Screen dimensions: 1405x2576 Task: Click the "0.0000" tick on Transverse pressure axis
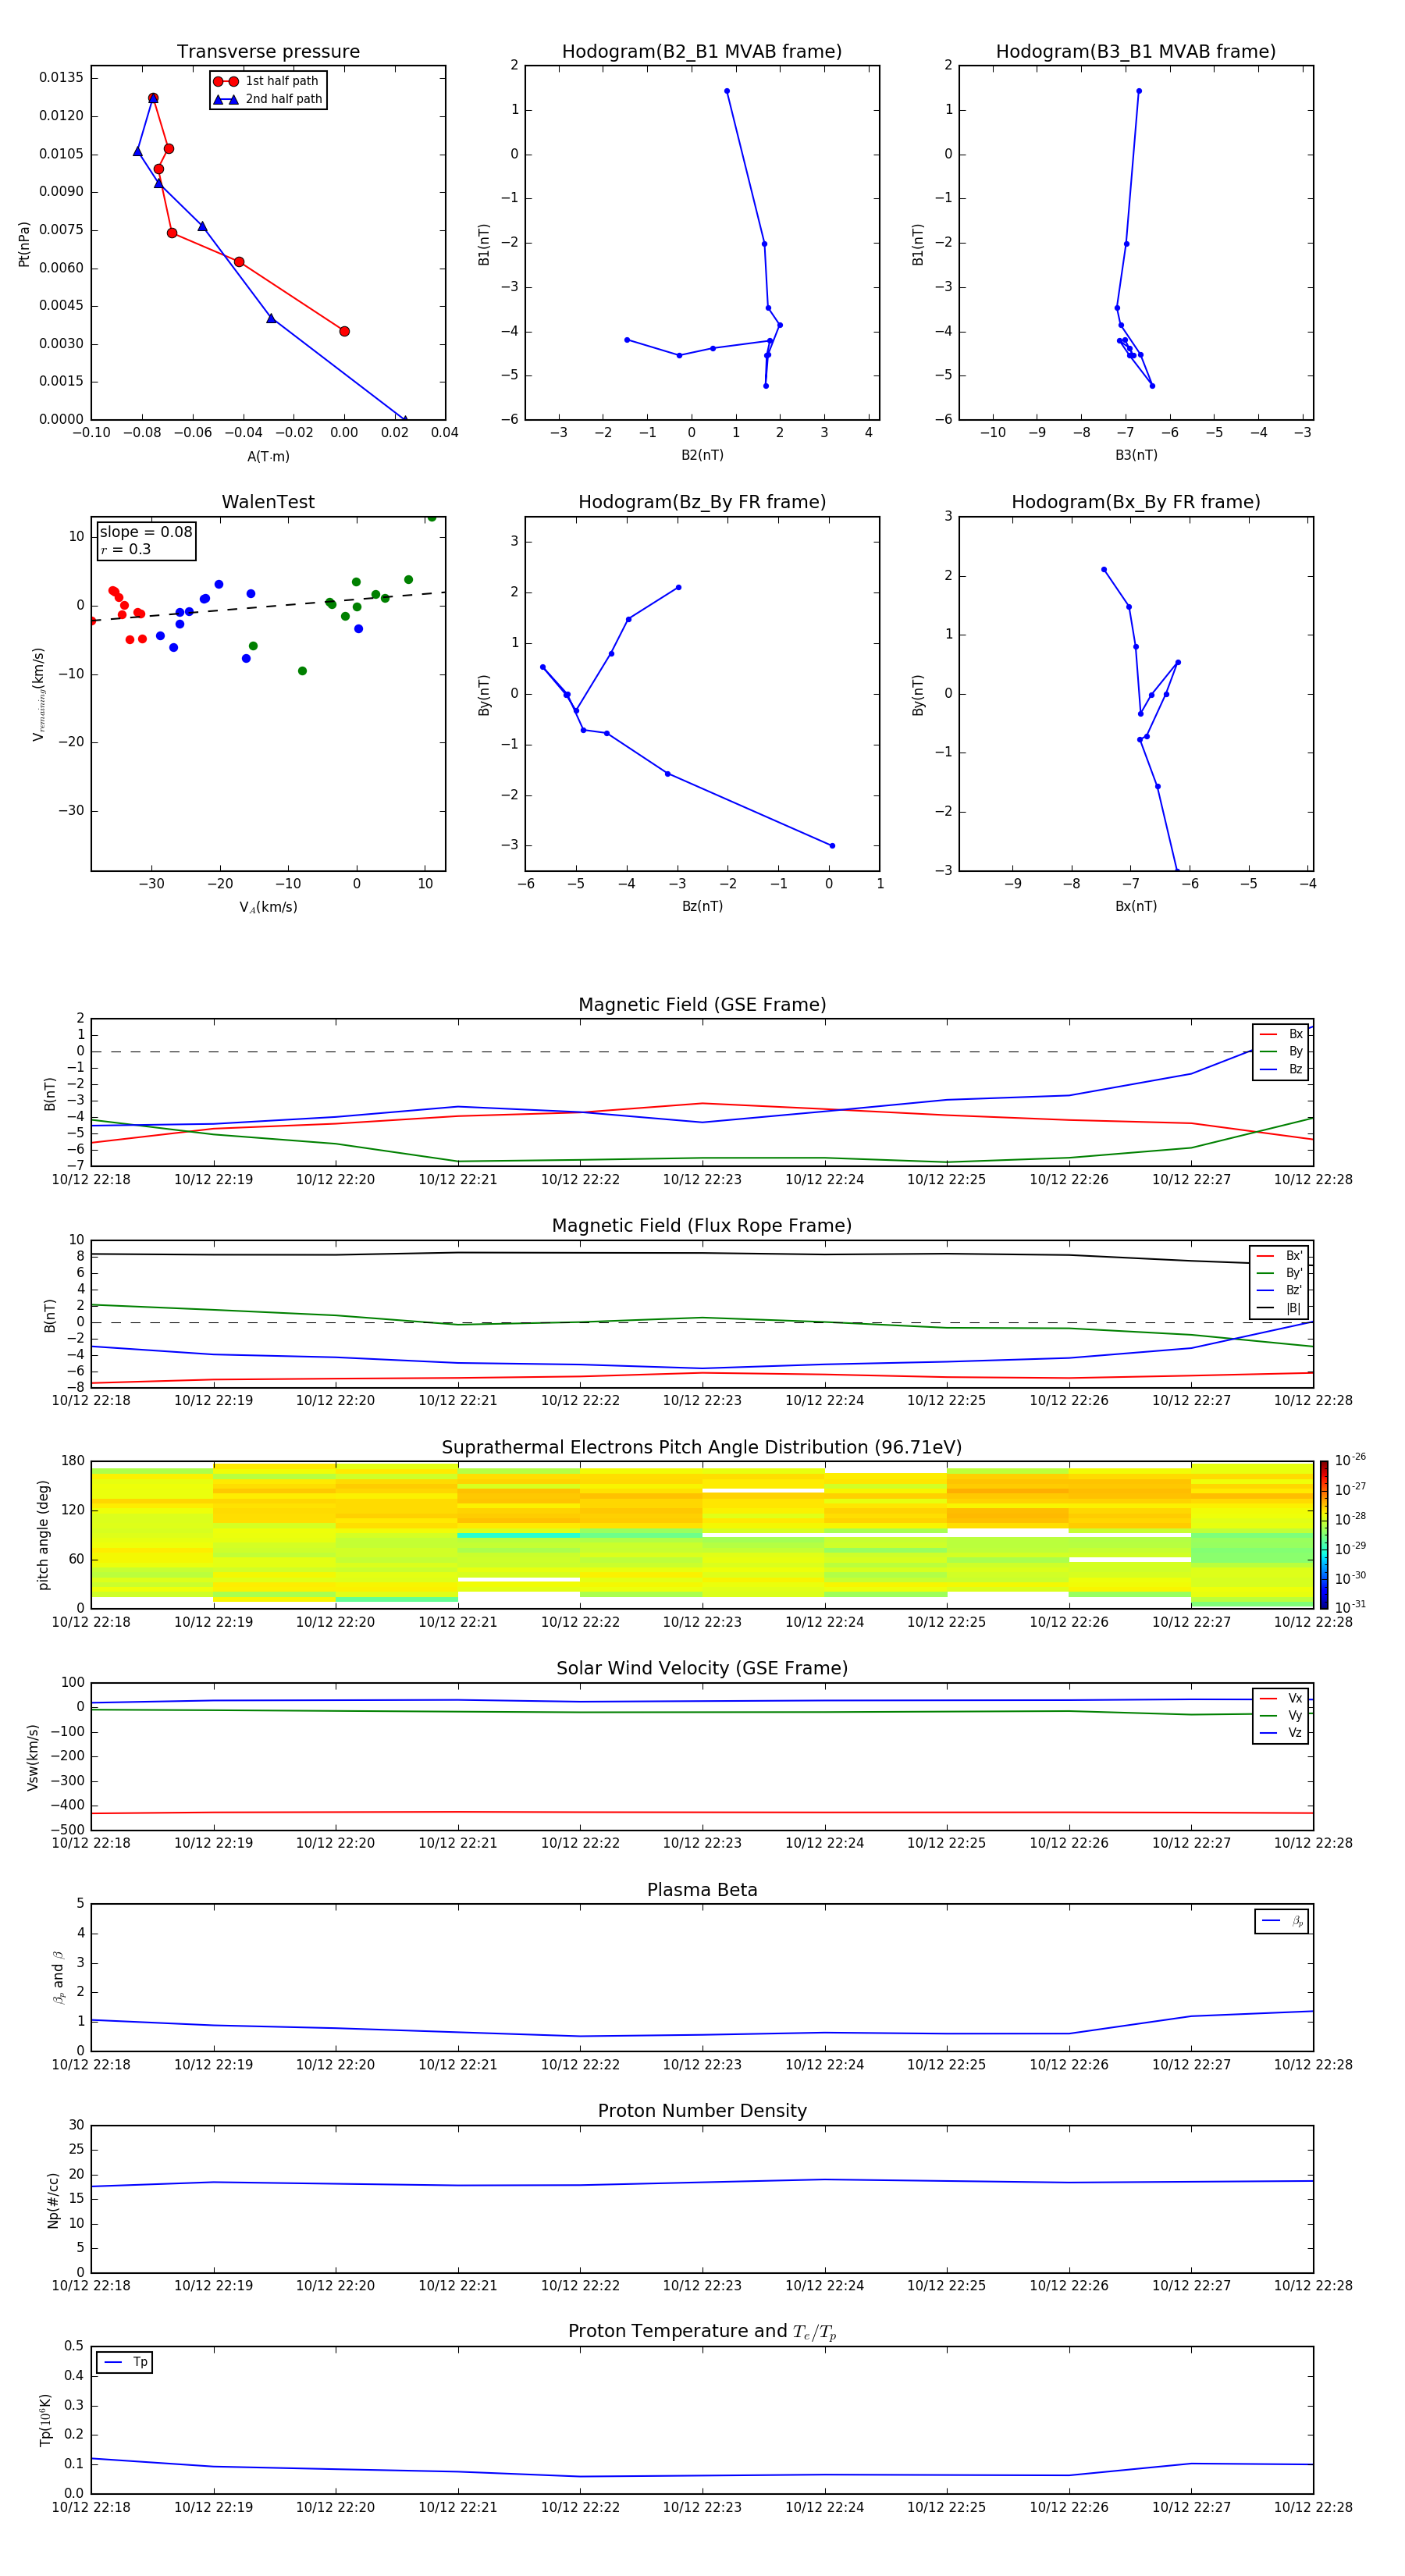click(62, 419)
